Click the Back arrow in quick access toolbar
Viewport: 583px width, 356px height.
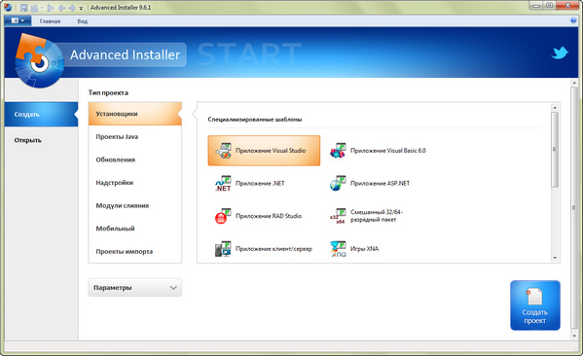[61, 8]
